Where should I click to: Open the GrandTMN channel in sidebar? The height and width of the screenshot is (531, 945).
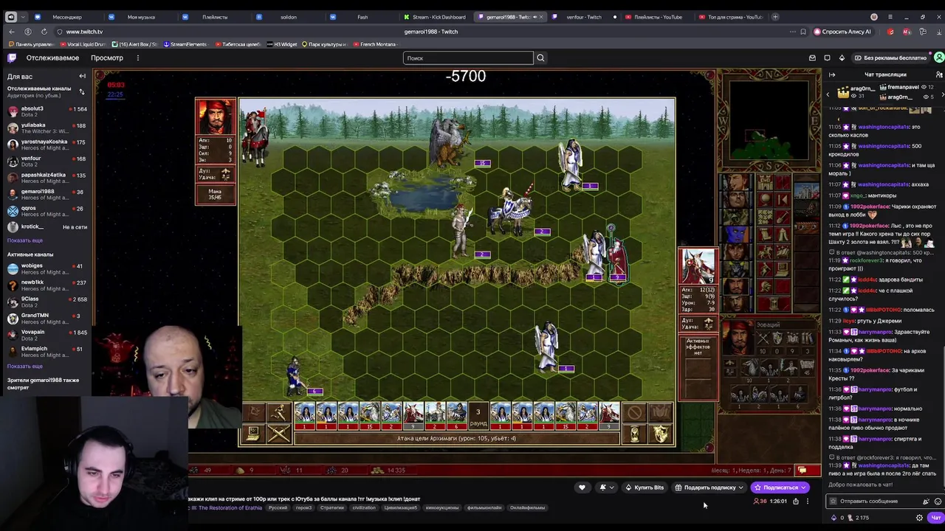pos(47,318)
